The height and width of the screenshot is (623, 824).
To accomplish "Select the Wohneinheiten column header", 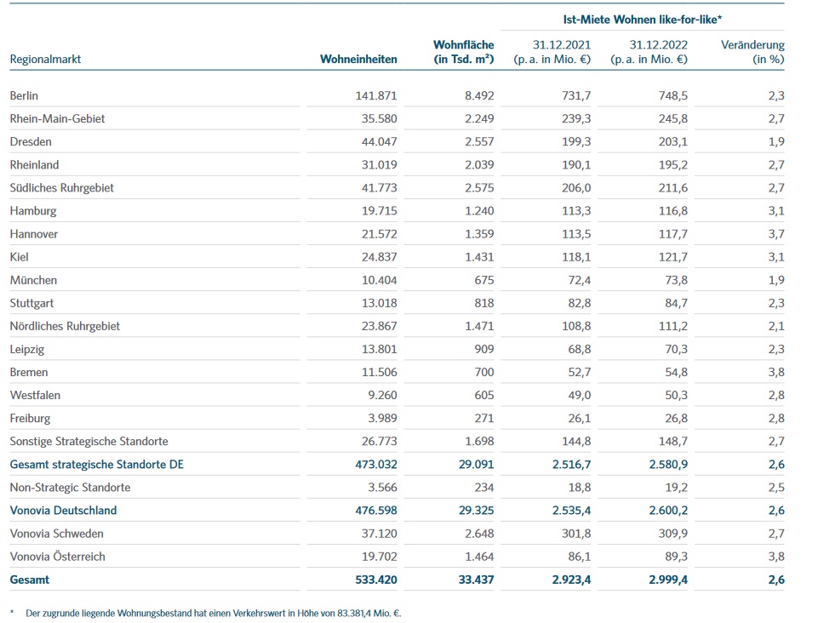I will click(x=358, y=60).
